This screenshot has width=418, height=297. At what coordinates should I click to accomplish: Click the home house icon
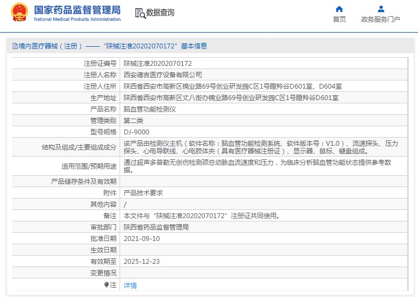[339, 9]
